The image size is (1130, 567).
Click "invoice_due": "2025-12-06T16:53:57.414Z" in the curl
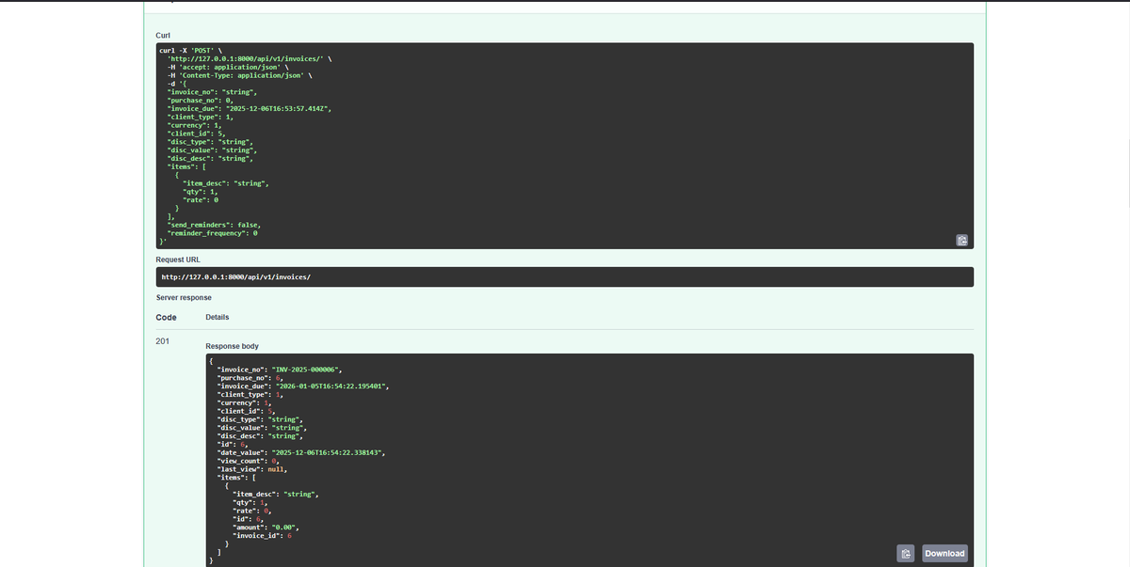(x=250, y=109)
